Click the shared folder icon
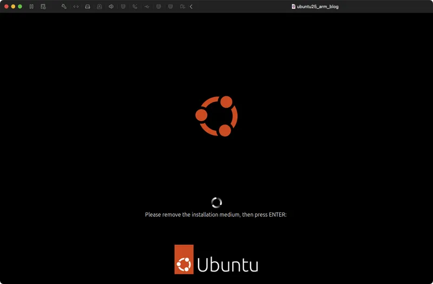This screenshot has width=433, height=284. (182, 7)
